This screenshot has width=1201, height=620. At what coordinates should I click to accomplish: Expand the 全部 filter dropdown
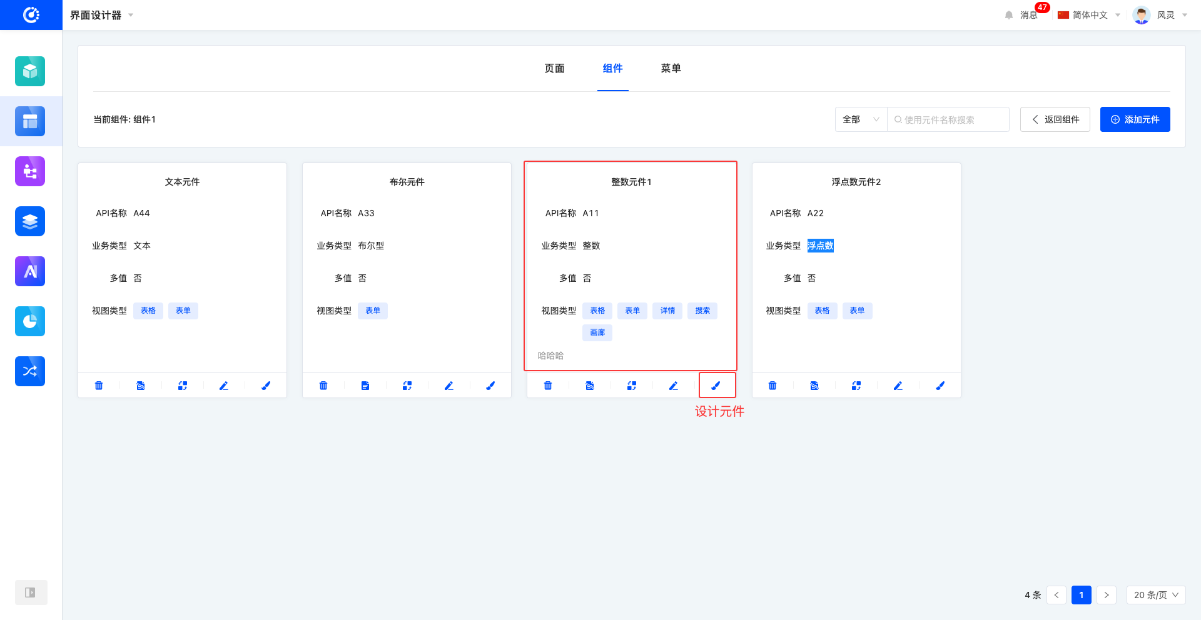pyautogui.click(x=861, y=119)
